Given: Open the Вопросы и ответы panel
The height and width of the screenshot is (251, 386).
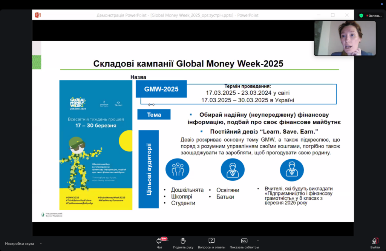Looking at the screenshot, I should point(211,243).
